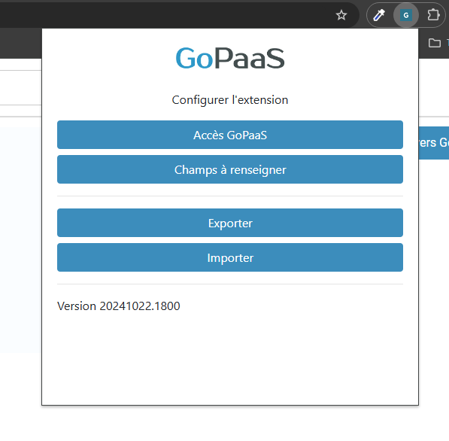The width and height of the screenshot is (449, 441).
Task: Toggle the GoPaaS extension icon in toolbar
Action: pos(406,15)
